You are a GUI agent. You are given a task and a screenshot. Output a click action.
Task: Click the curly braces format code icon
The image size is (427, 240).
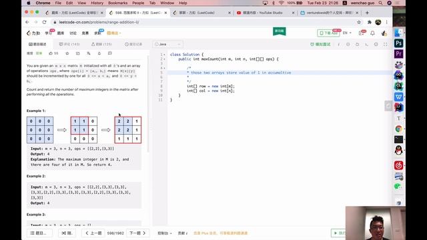(x=348, y=44)
